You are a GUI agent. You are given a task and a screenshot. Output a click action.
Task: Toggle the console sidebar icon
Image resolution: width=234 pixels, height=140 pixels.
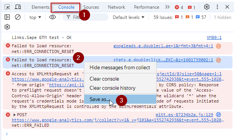tap(7, 17)
